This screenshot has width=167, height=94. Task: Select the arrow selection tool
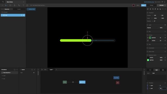point(6,5)
